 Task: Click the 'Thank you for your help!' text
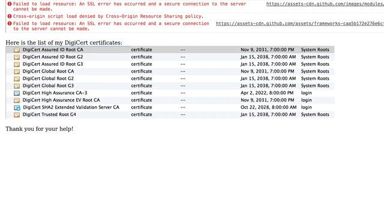coord(40,129)
